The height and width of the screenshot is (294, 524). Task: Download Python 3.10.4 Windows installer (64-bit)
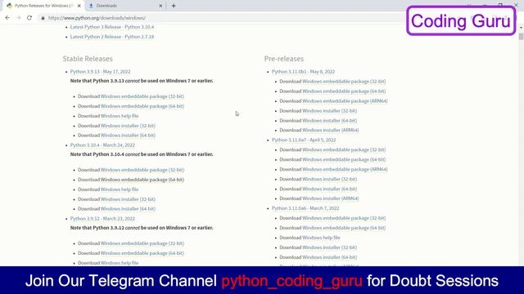point(128,209)
